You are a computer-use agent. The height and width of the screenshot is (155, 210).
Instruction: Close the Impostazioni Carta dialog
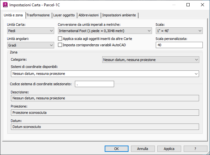202,5
